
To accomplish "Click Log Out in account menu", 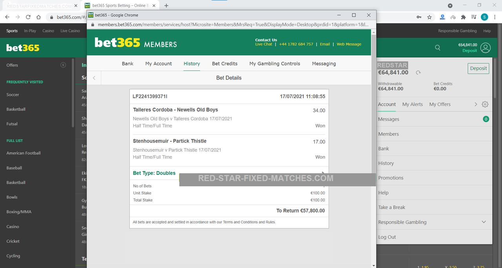I will pyautogui.click(x=435, y=237).
